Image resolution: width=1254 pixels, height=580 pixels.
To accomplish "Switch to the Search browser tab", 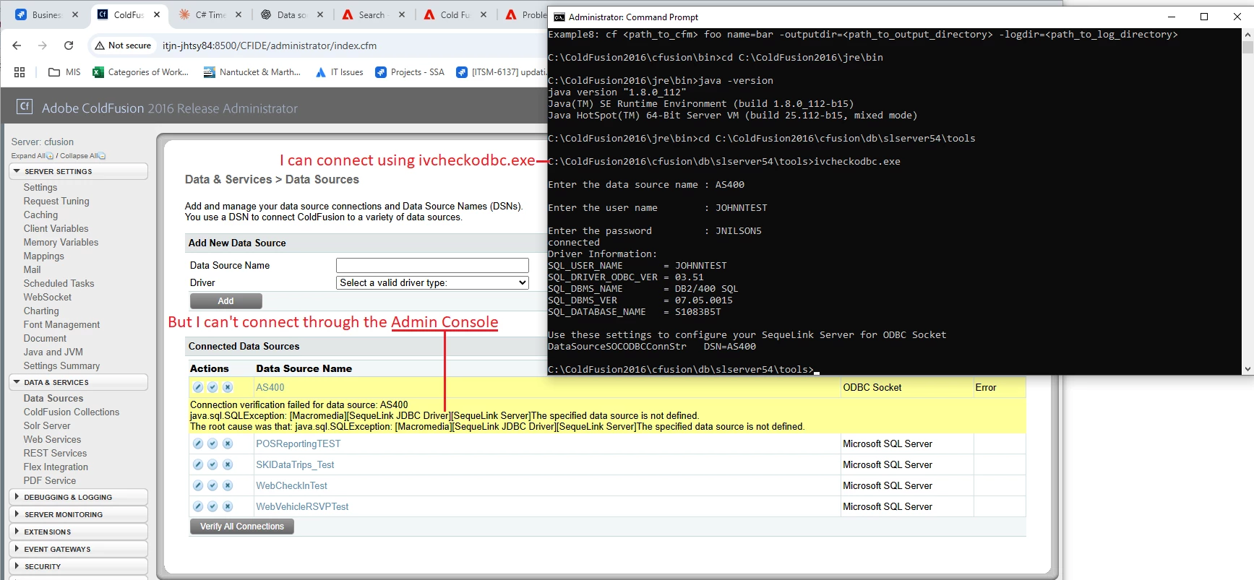I will click(373, 14).
